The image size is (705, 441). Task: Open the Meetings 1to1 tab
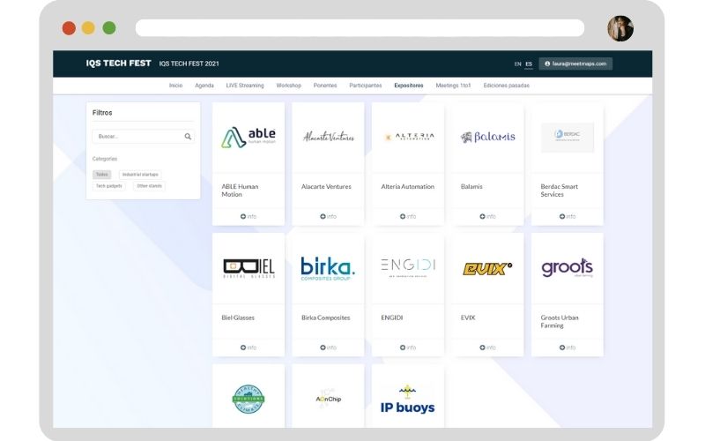click(453, 86)
